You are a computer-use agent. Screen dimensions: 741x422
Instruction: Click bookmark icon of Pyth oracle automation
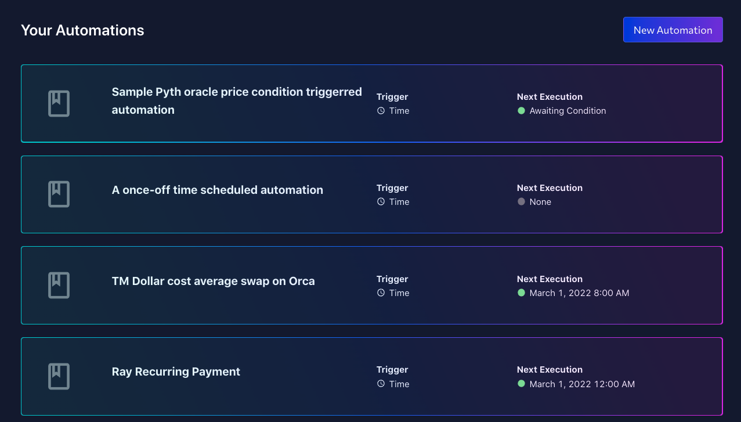(59, 103)
